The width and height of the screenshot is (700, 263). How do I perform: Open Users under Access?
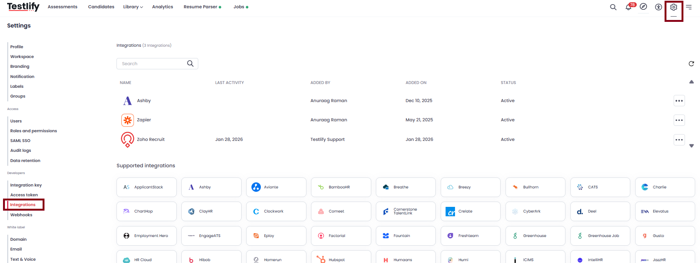pyautogui.click(x=16, y=121)
